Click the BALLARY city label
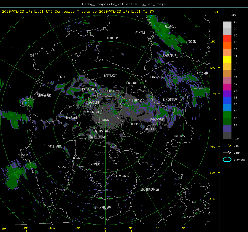The width and height of the screenshot is (248, 232). 179,136
